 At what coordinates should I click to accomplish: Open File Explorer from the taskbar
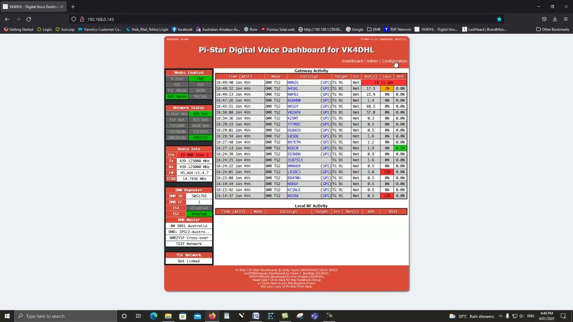[168, 316]
